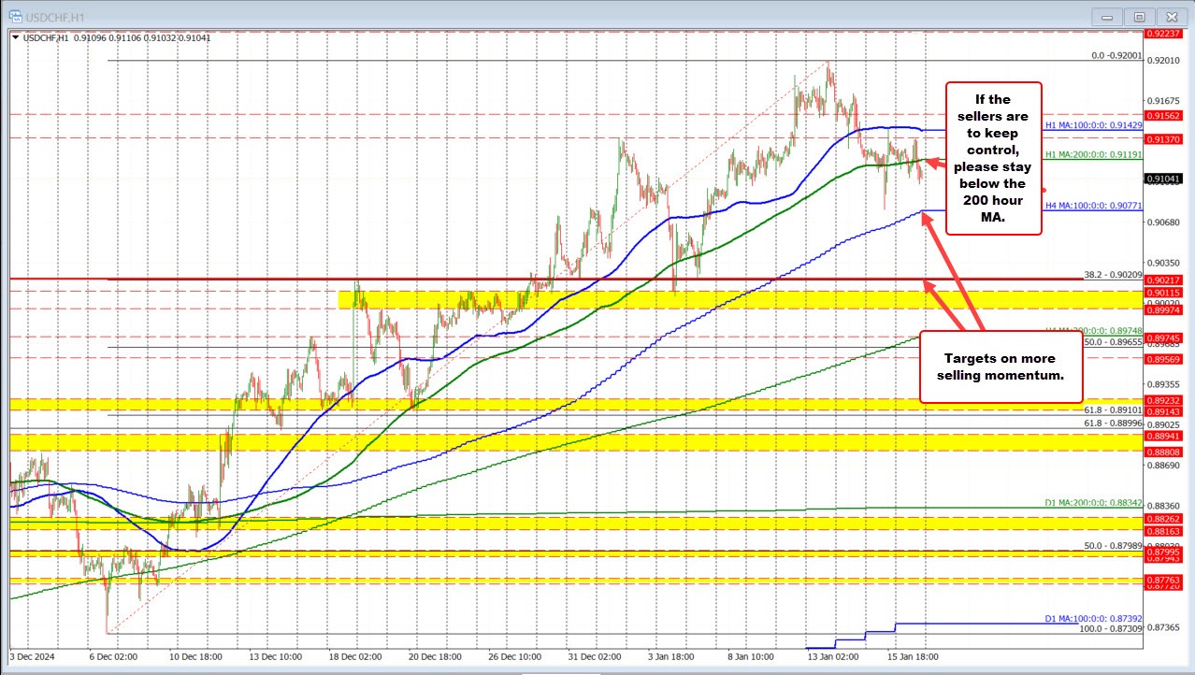Click the D1 MA:100 0.87392 label

tap(1092, 619)
